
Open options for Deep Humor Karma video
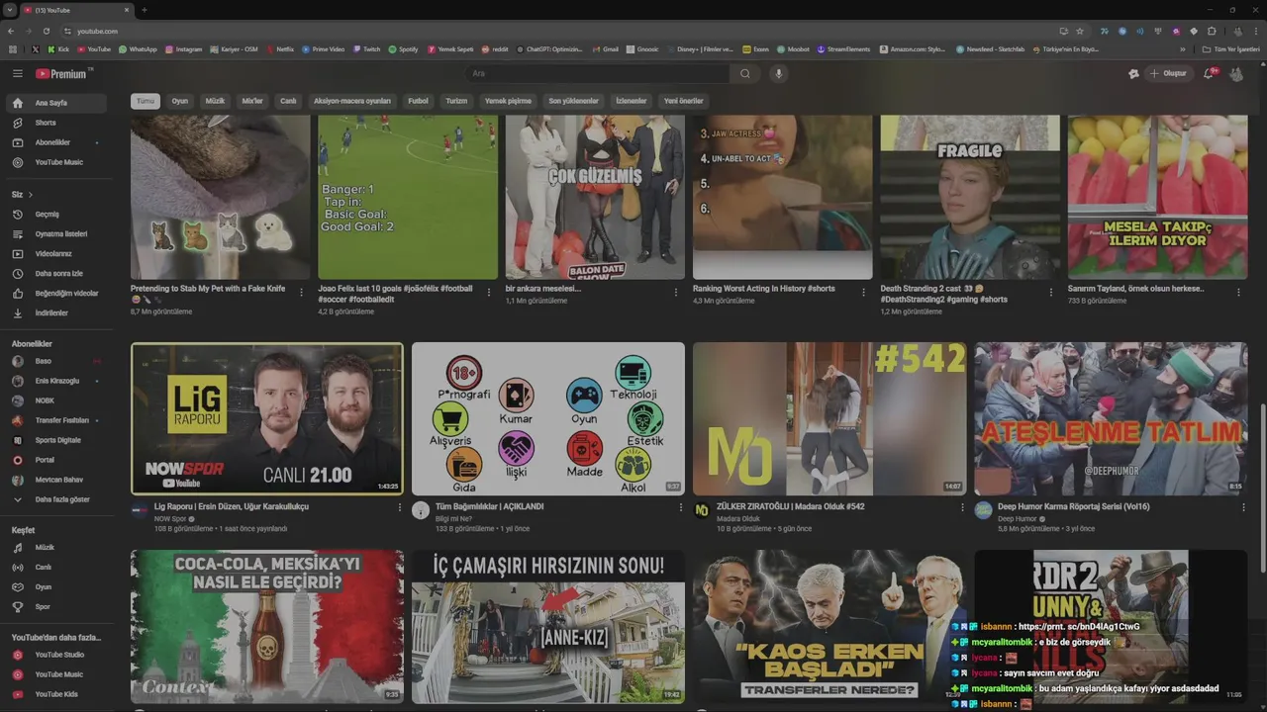click(1243, 507)
